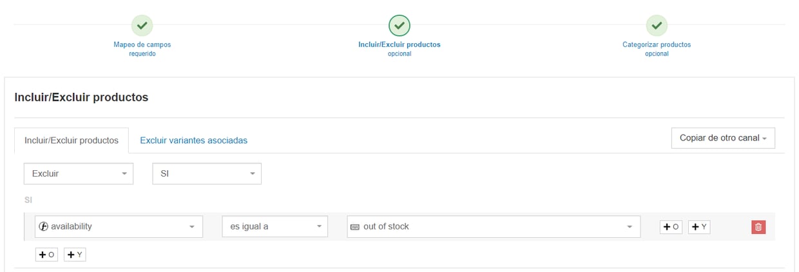Open the Excluir action dropdown
Image resolution: width=799 pixels, height=272 pixels.
79,173
